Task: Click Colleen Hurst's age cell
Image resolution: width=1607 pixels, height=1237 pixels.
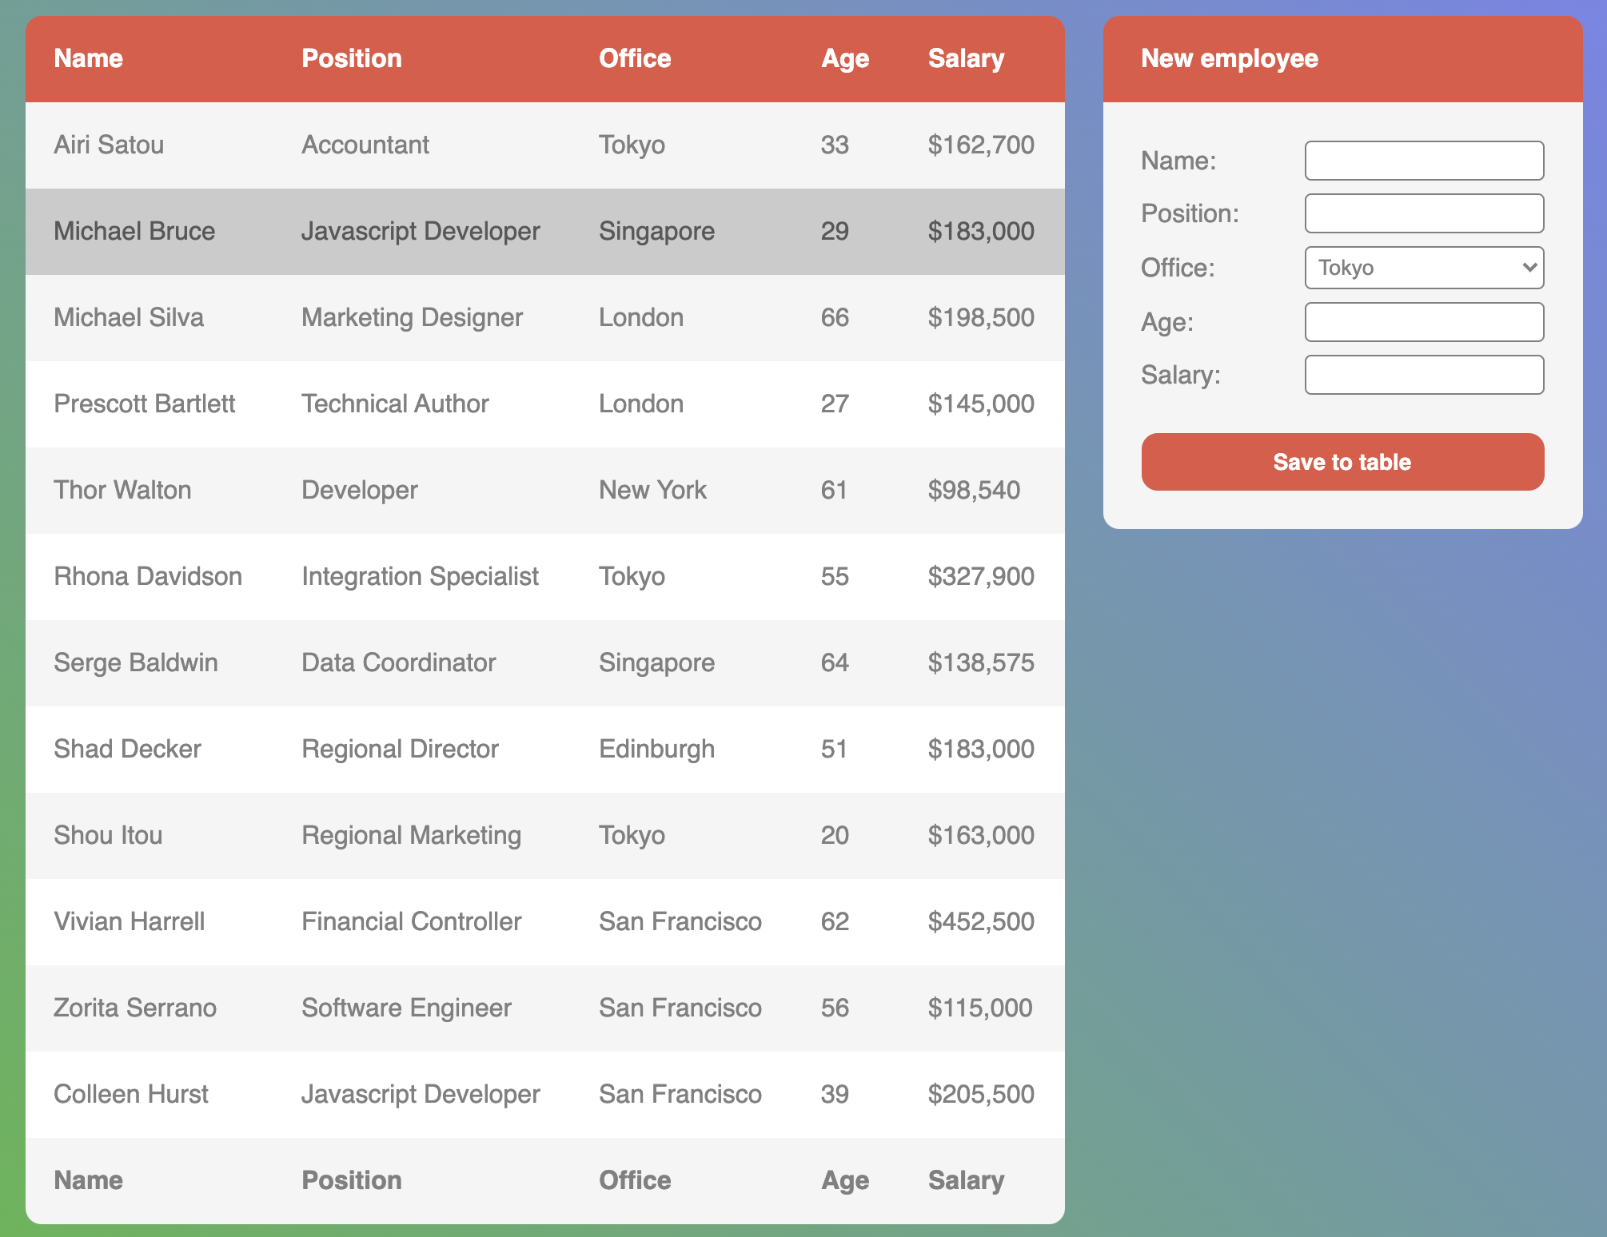Action: pyautogui.click(x=835, y=1094)
